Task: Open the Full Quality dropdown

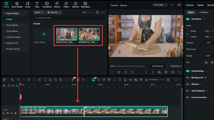Action: 160,5
